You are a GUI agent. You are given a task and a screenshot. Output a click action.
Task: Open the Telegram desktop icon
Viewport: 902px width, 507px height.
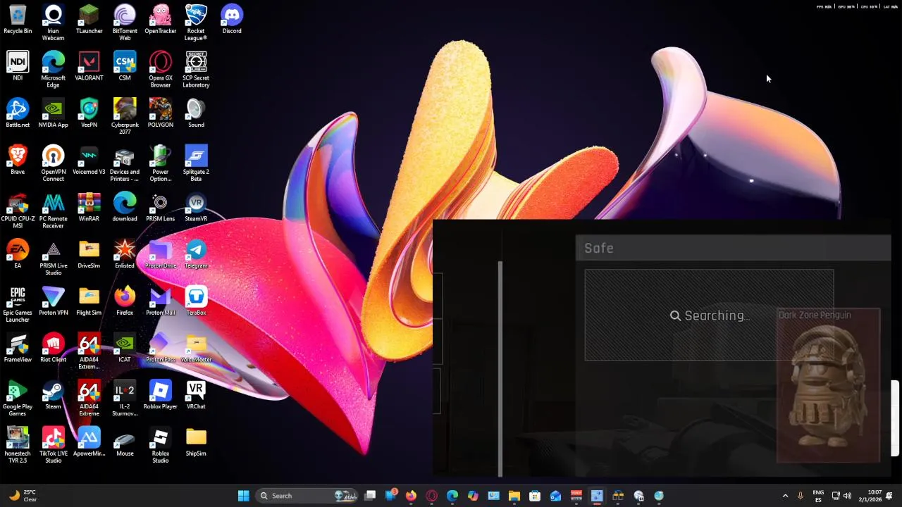[x=196, y=255]
